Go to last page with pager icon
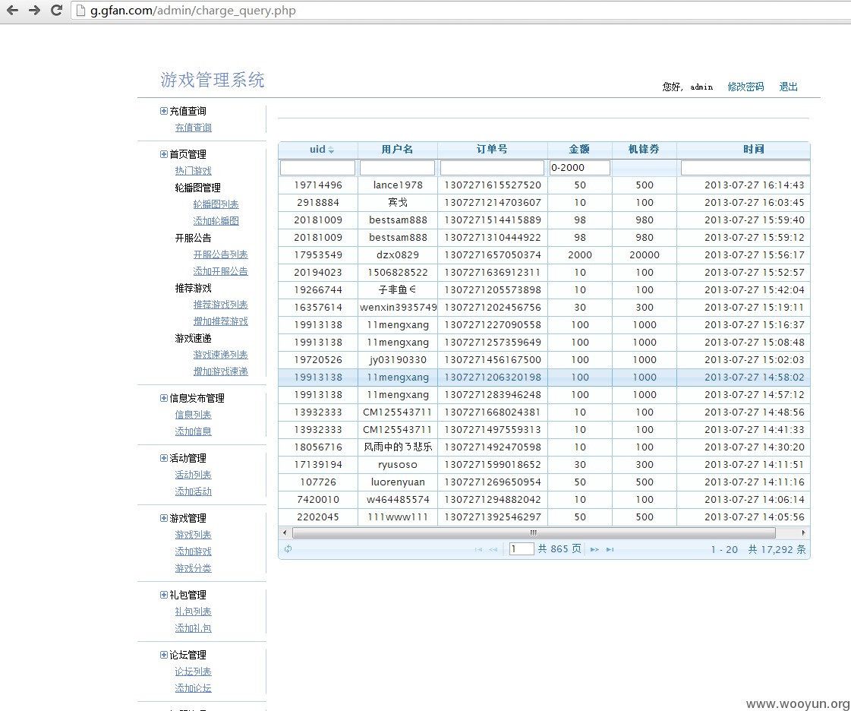Viewport: 851px width, 711px height. pyautogui.click(x=610, y=550)
